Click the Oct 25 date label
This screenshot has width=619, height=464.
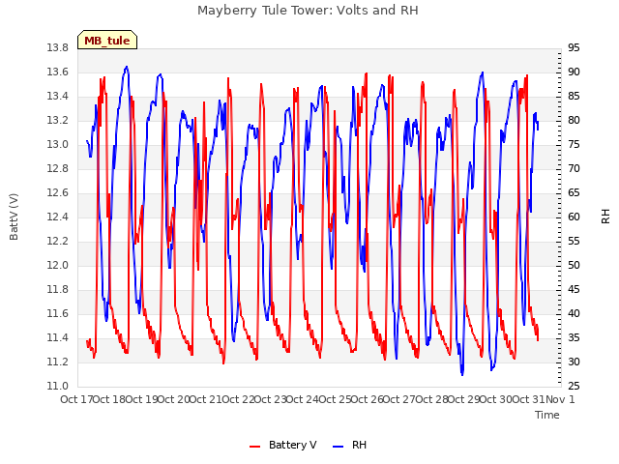[x=336, y=399]
